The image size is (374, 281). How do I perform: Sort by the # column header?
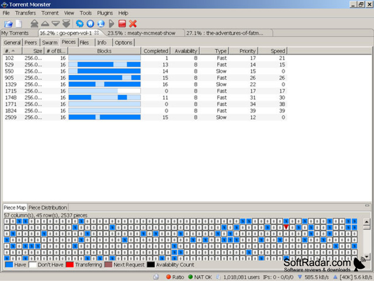coord(12,51)
